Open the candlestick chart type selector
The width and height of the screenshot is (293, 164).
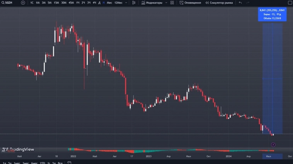tap(134, 3)
